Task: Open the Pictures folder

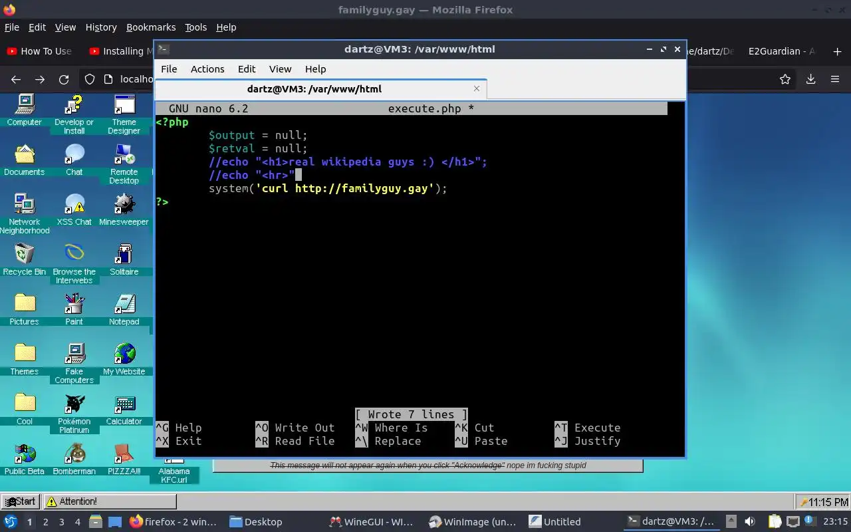Action: (25, 309)
